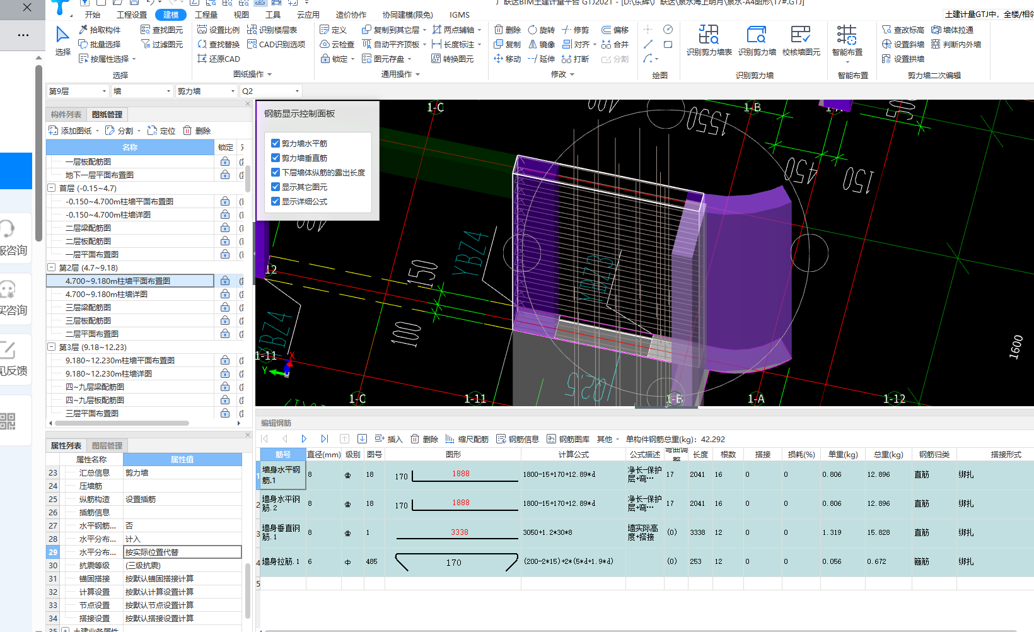
Task: Click the 还原CAD restore tool
Action: 218,59
